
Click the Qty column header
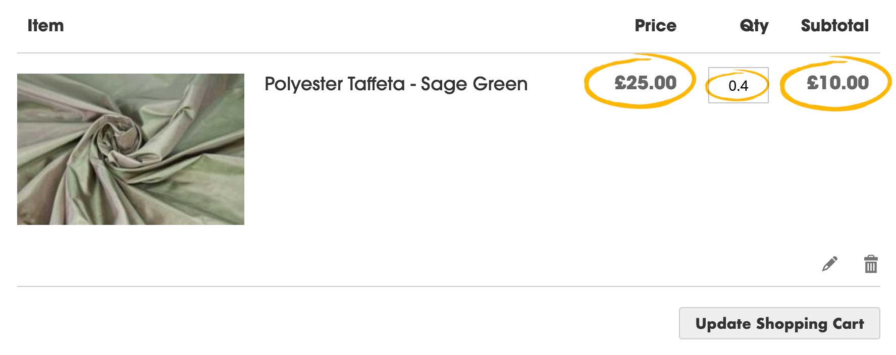tap(754, 26)
